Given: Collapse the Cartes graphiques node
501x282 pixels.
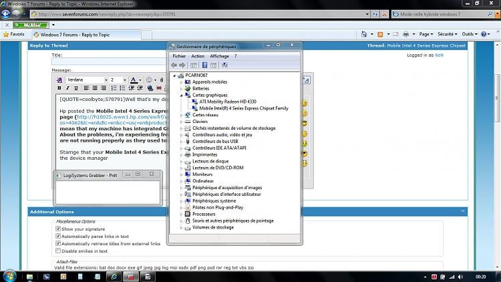Looking at the screenshot, I should pyautogui.click(x=181, y=96).
